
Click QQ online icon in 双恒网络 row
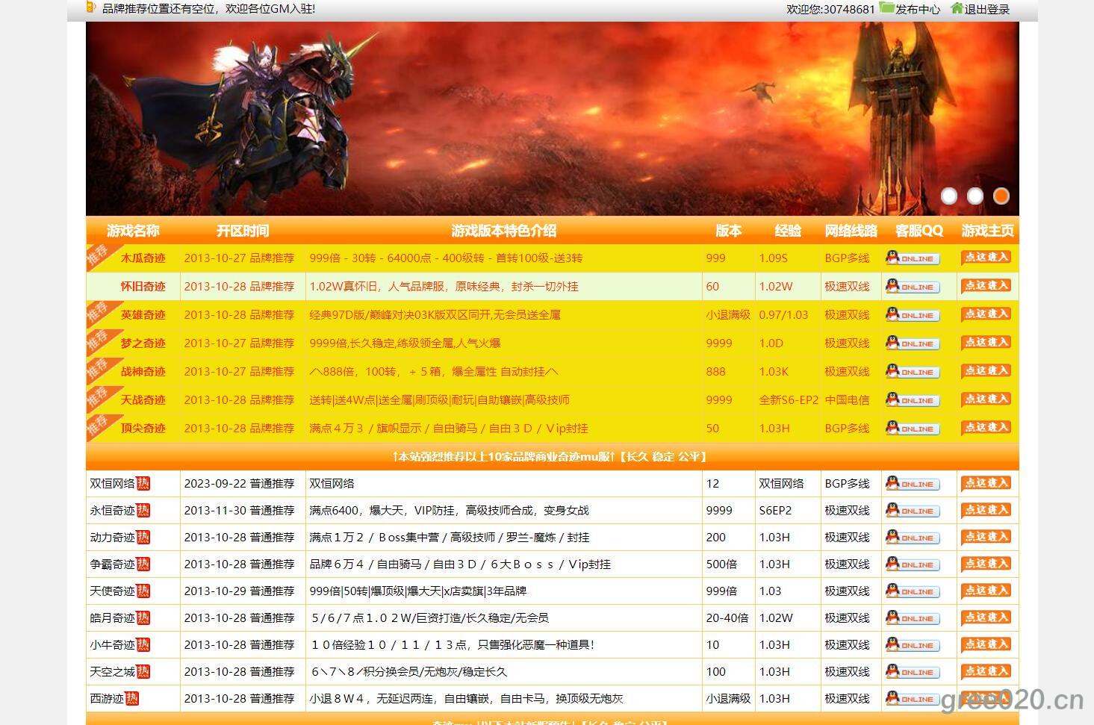coord(912,484)
